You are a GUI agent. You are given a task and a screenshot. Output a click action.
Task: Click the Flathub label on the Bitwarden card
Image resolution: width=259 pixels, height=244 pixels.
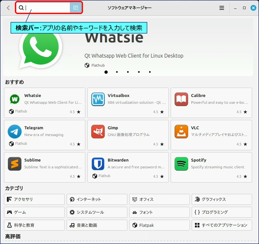(x=104, y=176)
